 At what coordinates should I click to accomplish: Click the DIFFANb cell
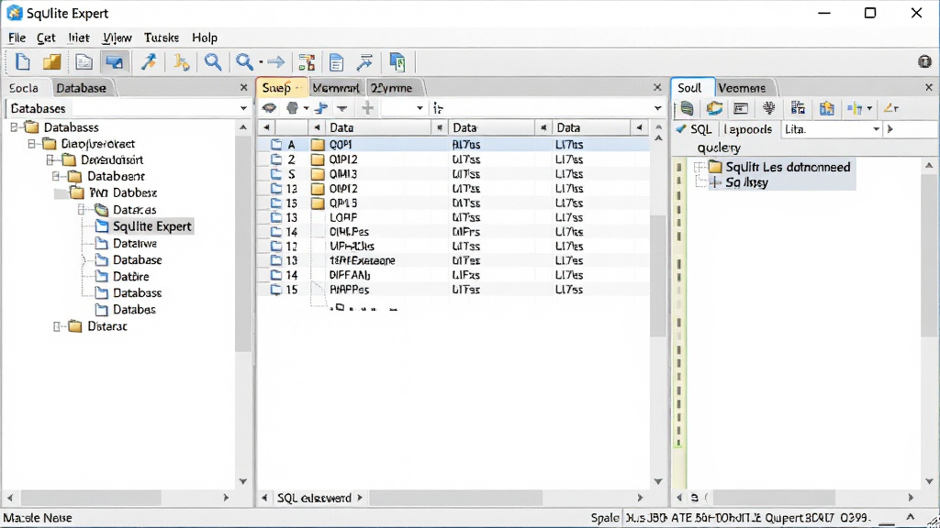[x=350, y=275]
